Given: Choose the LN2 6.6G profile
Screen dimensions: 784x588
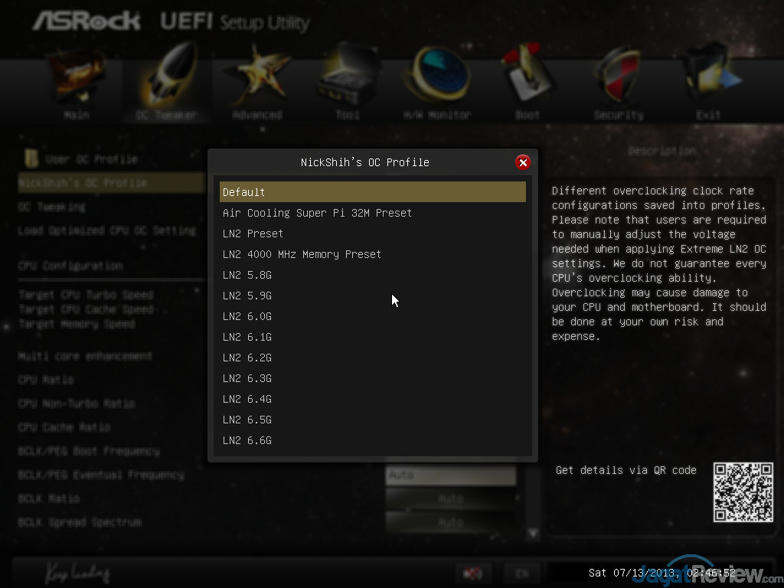Looking at the screenshot, I should click(373, 440).
